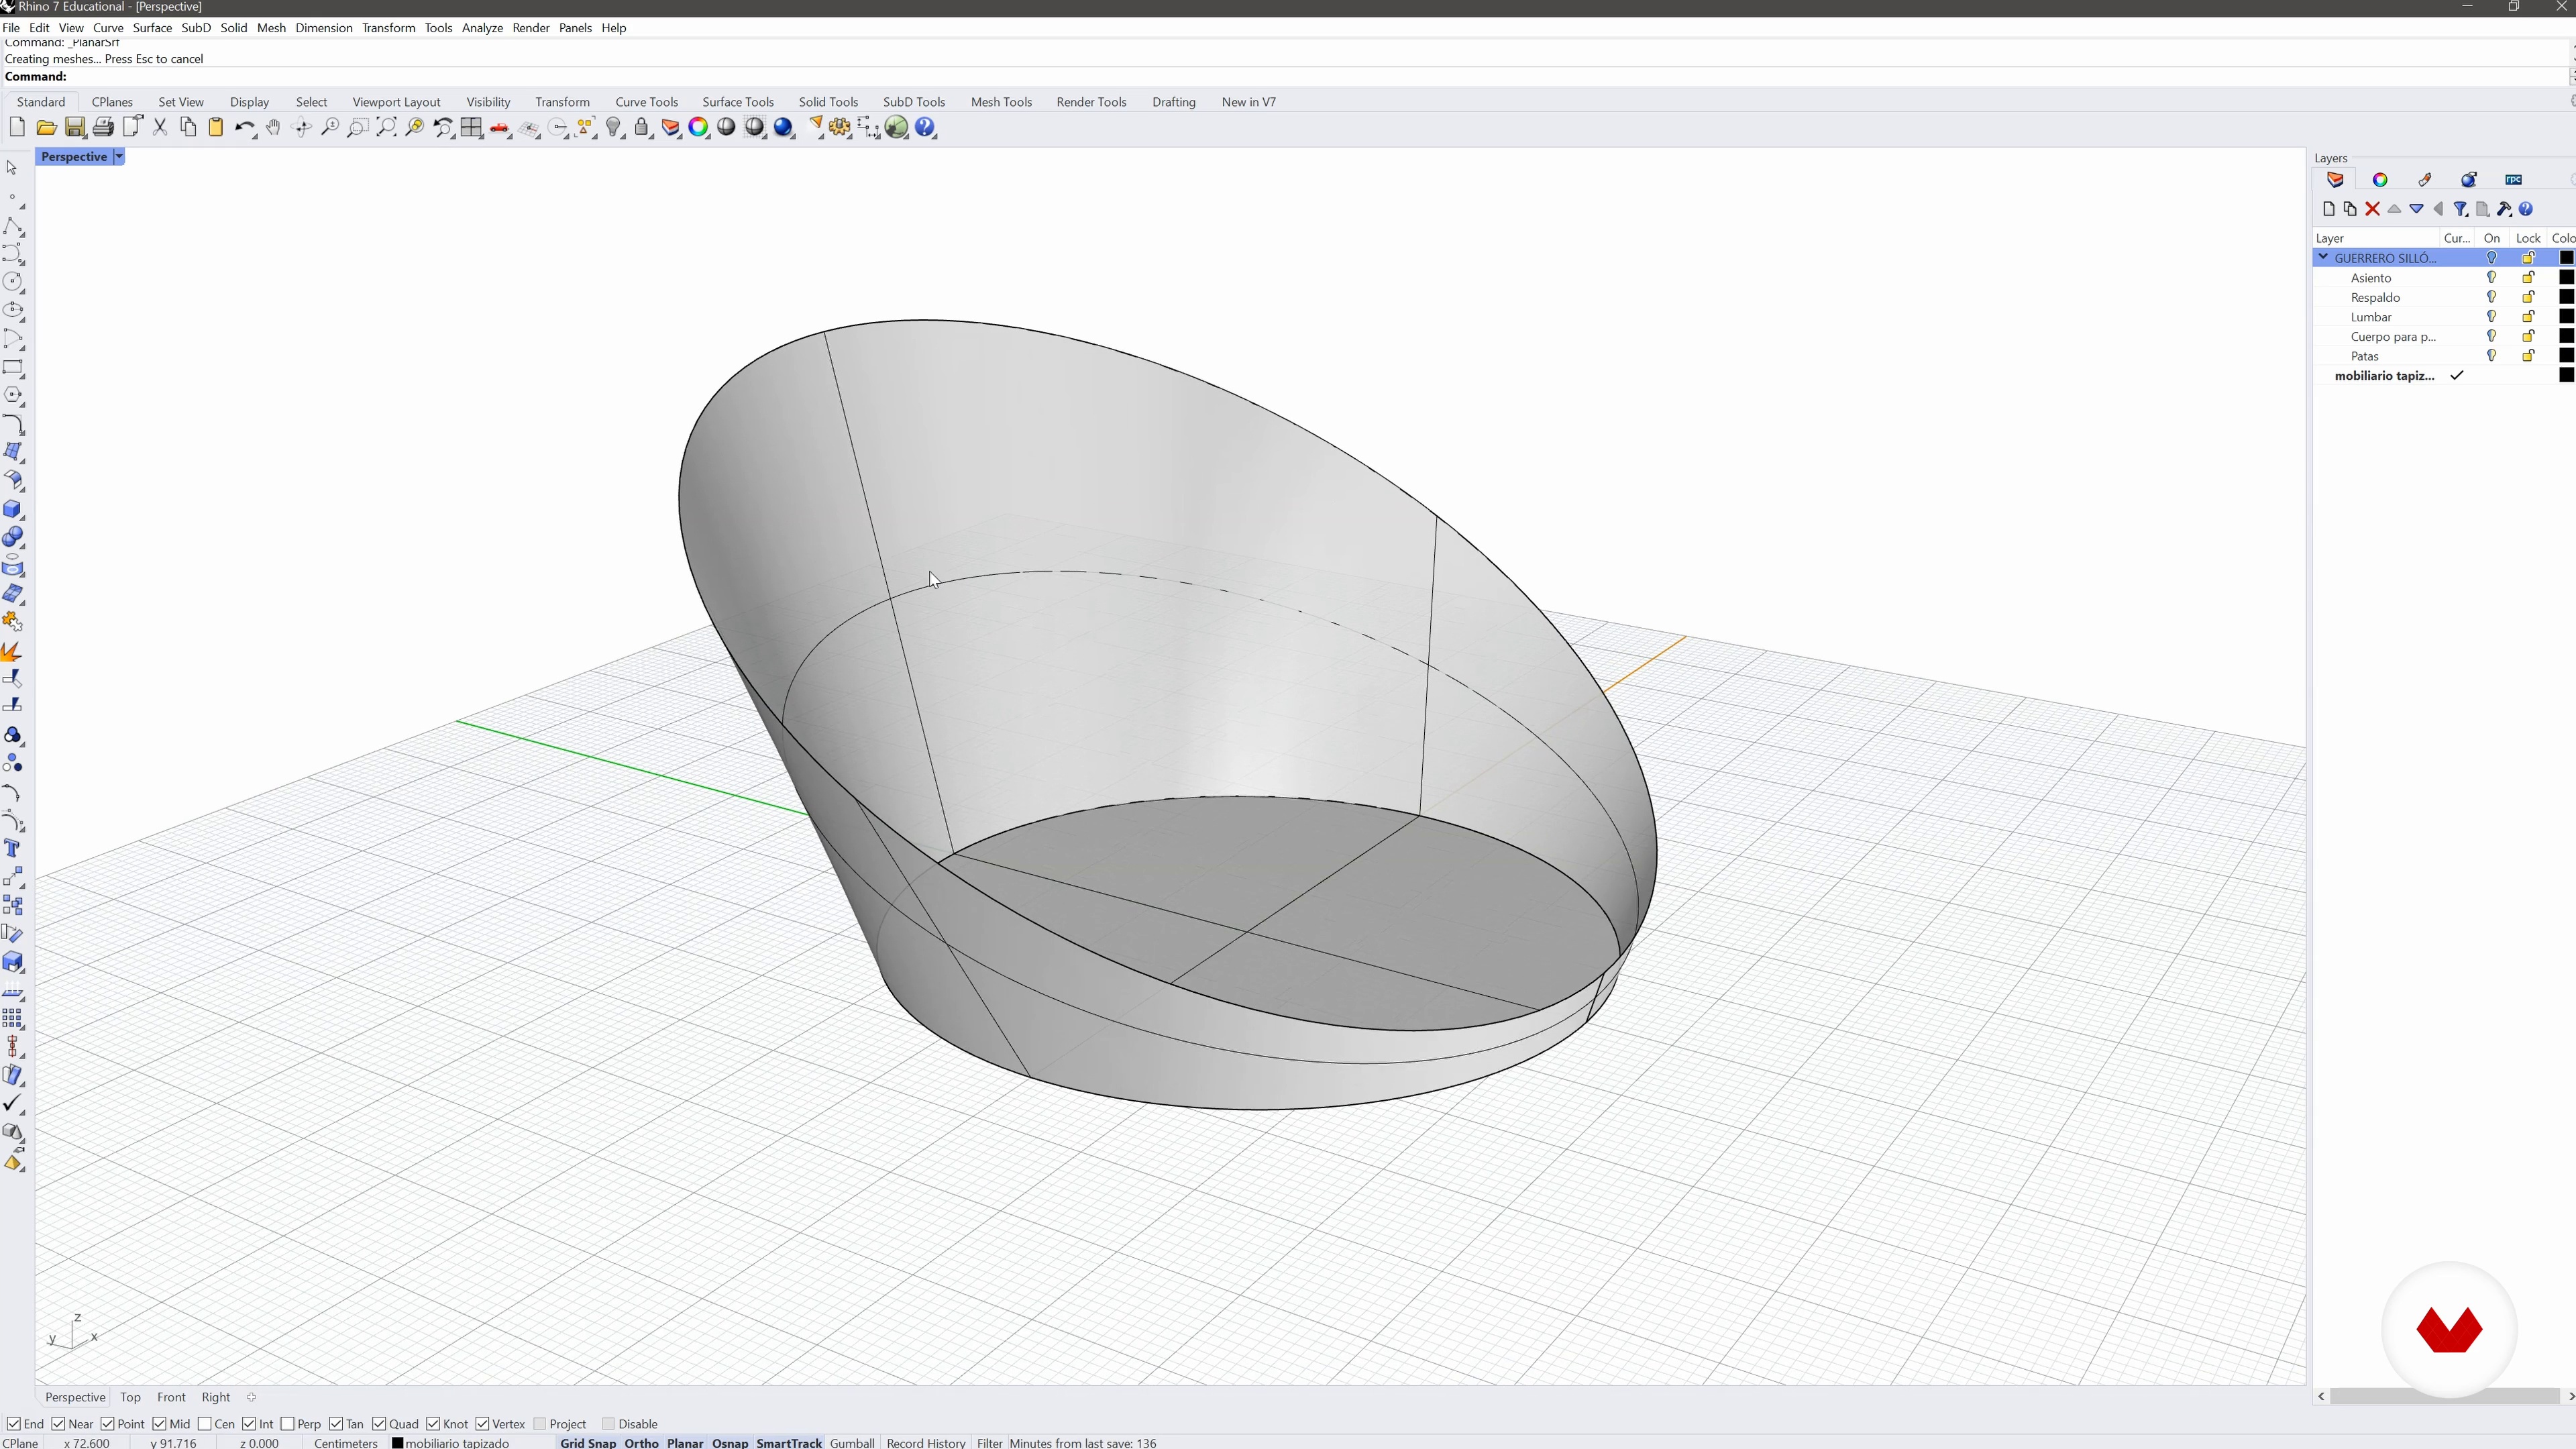Screen dimensions: 2576x1449
Task: Toggle Gumball in status bar
Action: point(852,1443)
